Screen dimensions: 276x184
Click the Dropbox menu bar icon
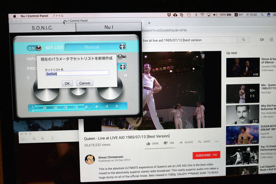(169, 15)
